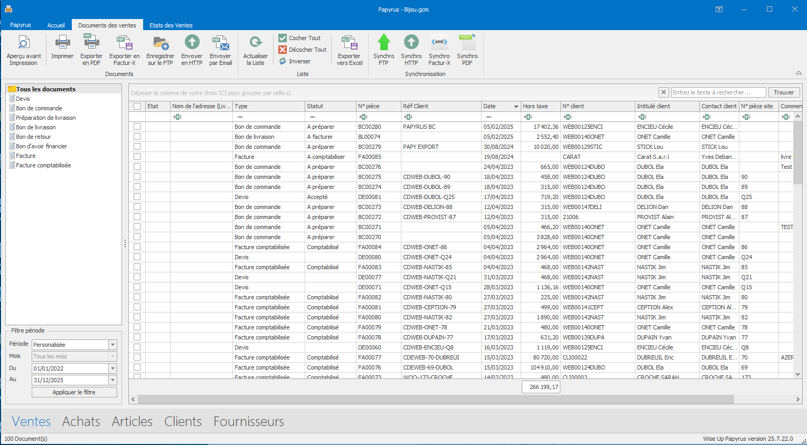The width and height of the screenshot is (807, 445).
Task: Toggle the header select-all checkbox
Action: [x=137, y=106]
